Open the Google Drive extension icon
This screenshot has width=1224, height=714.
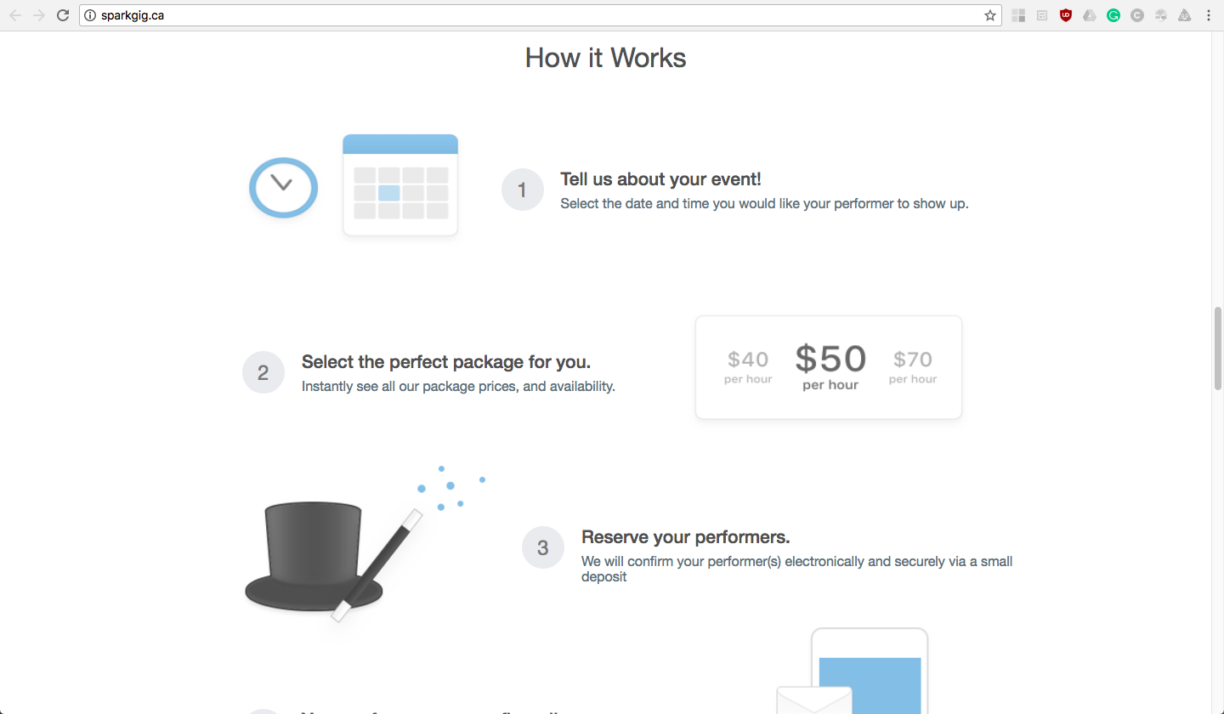click(1090, 15)
